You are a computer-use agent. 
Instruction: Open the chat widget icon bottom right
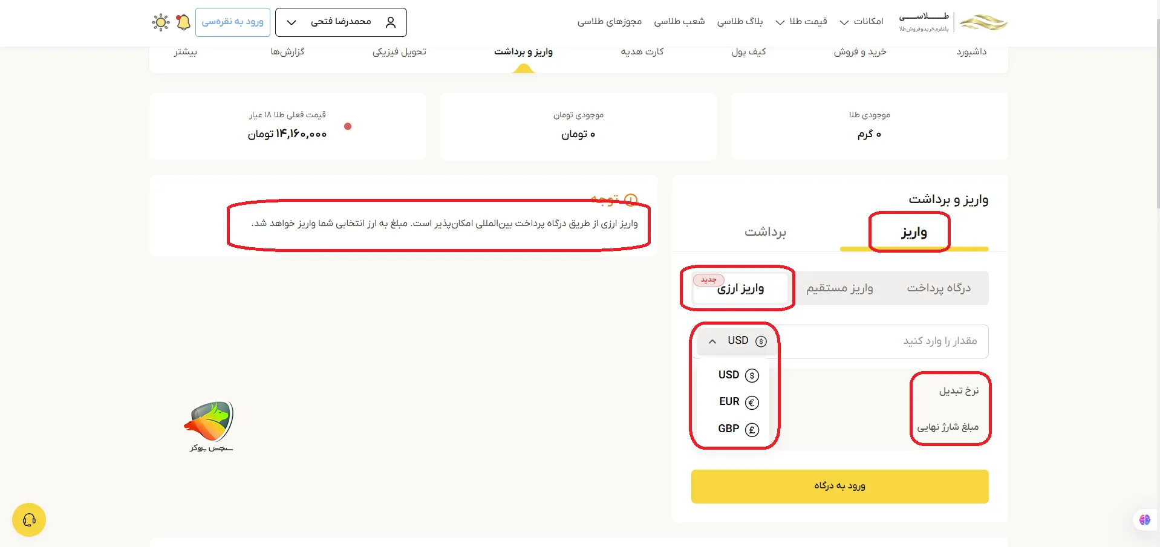(x=1144, y=520)
